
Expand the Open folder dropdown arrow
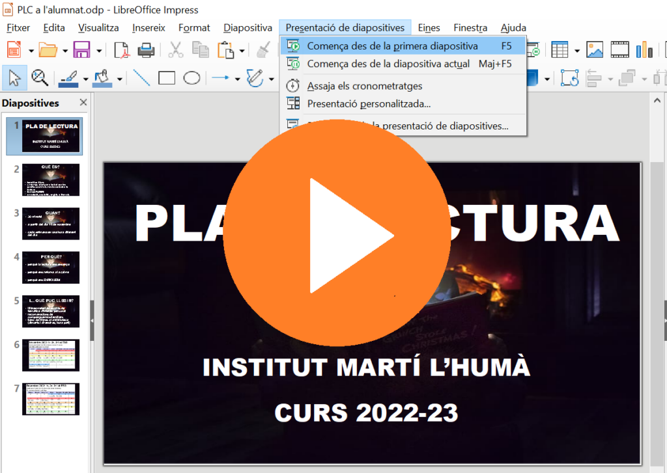pos(65,51)
